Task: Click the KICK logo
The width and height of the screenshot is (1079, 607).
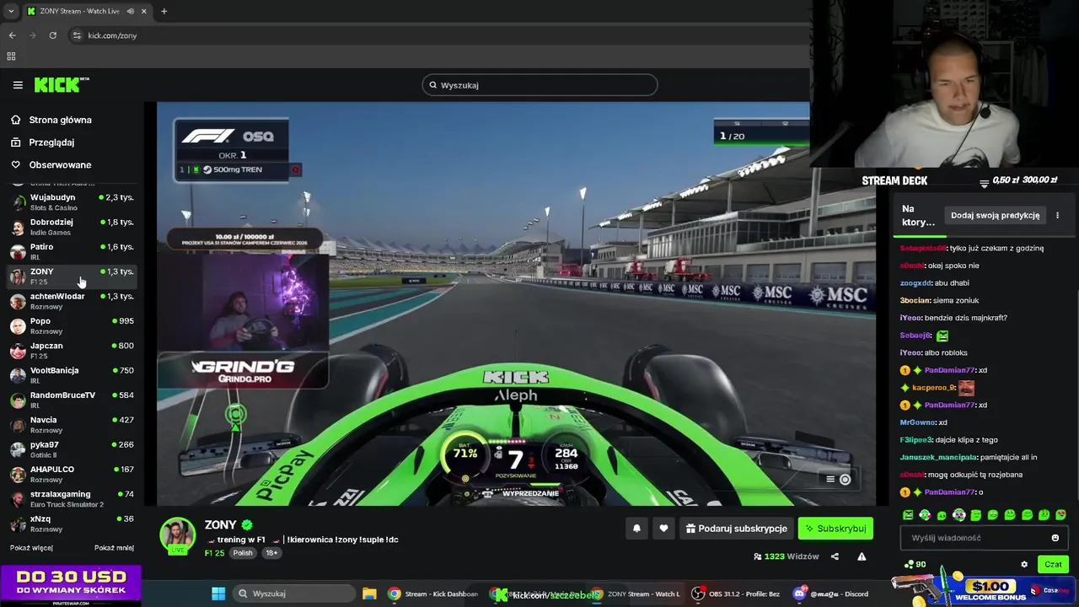Action: 61,84
